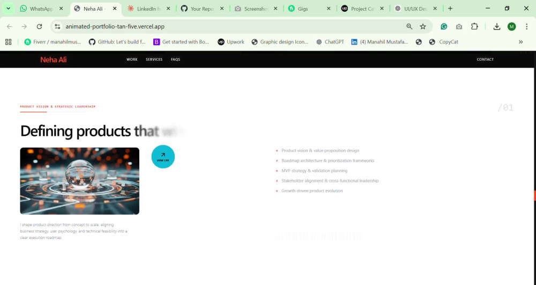This screenshot has width=536, height=285.
Task: Open the Grammarly extension
Action: click(444, 26)
